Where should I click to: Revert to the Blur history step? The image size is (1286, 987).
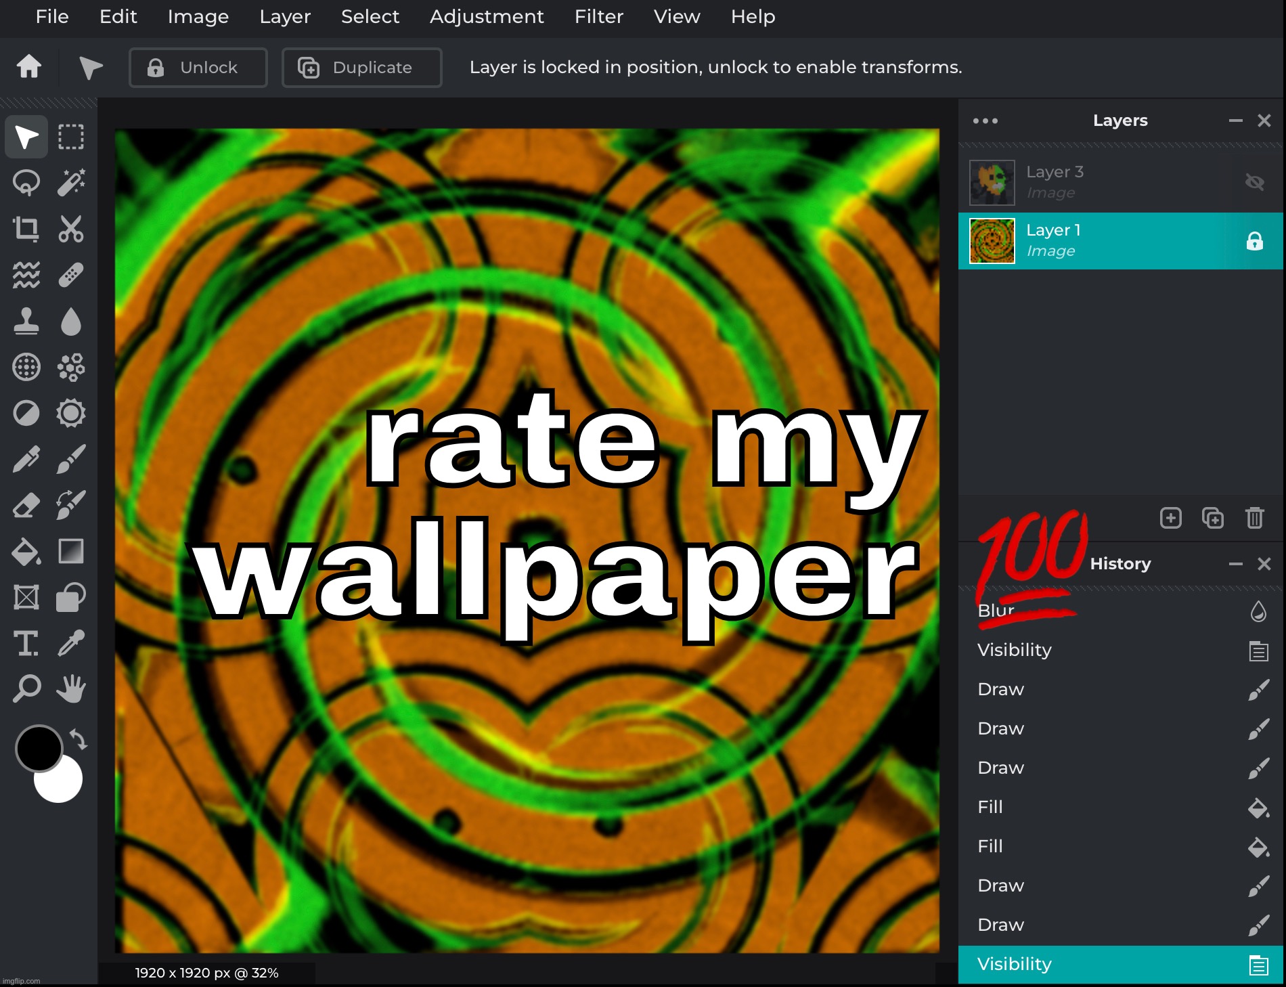(x=1121, y=611)
